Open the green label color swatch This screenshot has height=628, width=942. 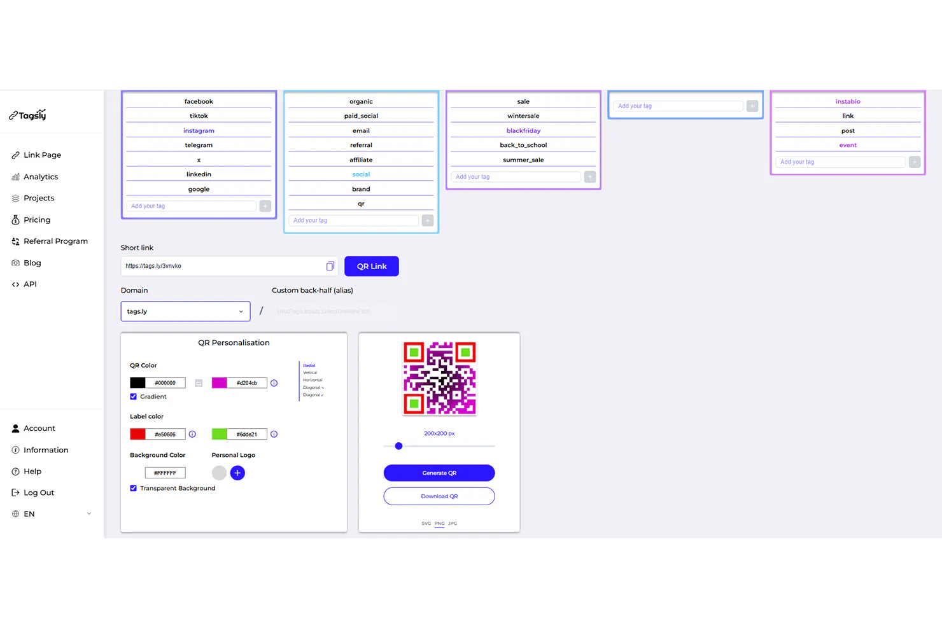coord(220,434)
